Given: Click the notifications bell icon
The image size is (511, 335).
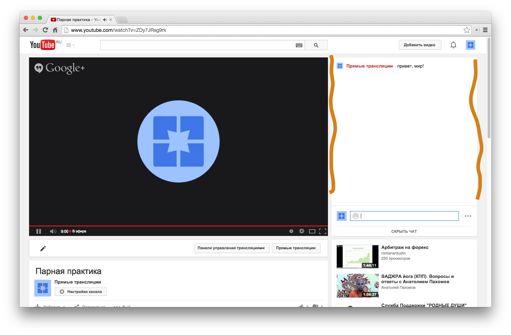Looking at the screenshot, I should [453, 45].
